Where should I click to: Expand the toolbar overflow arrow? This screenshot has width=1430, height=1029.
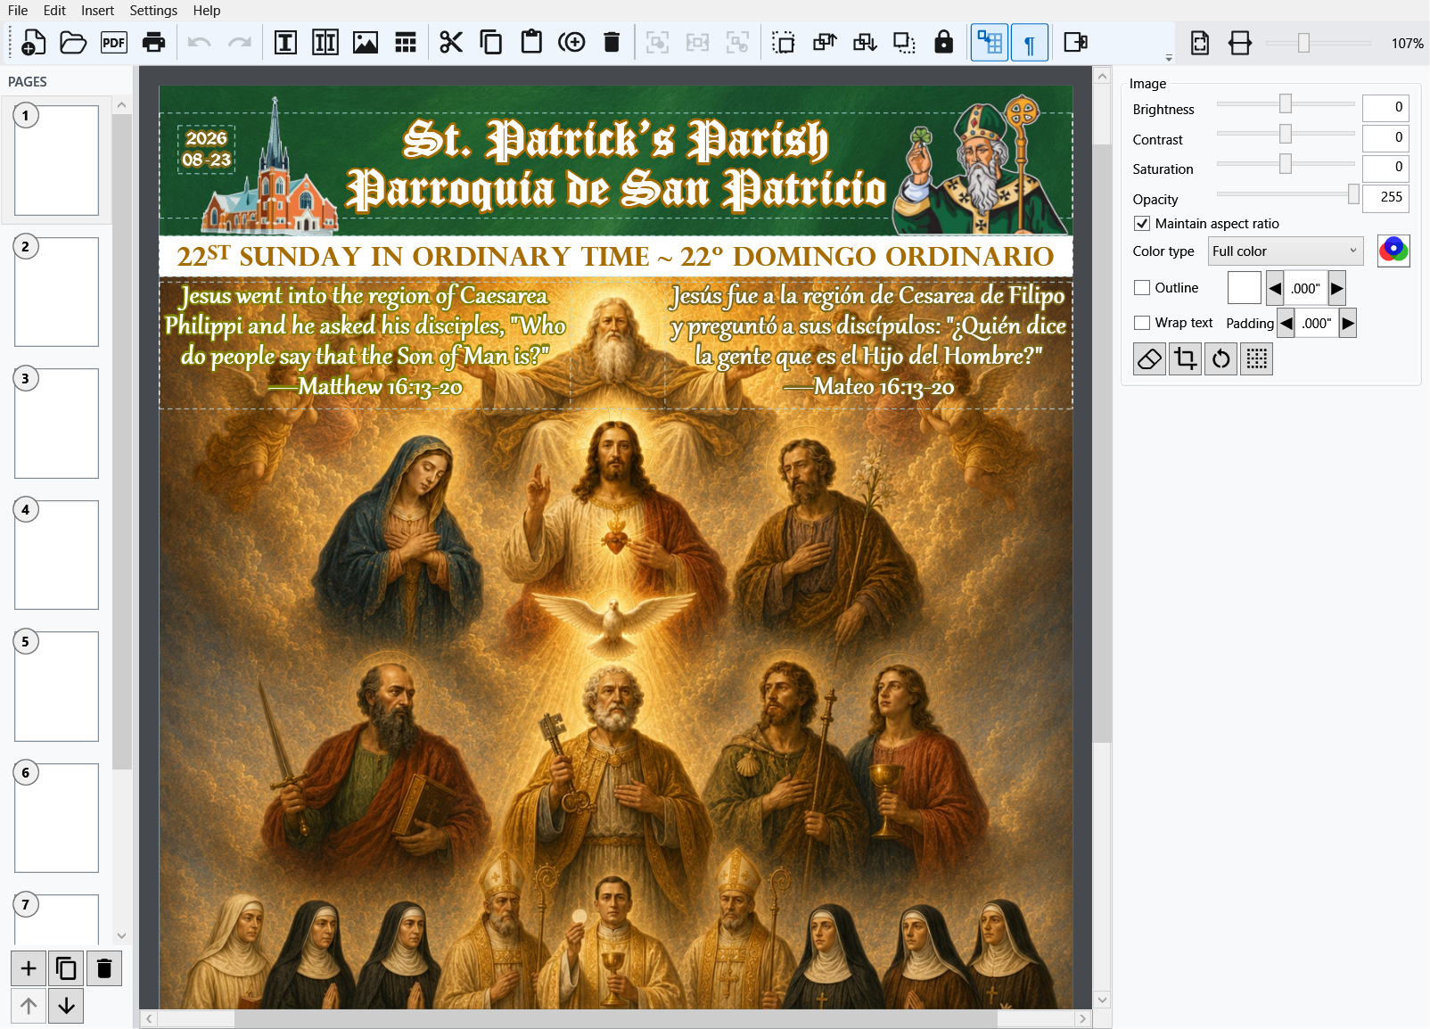pyautogui.click(x=1169, y=58)
